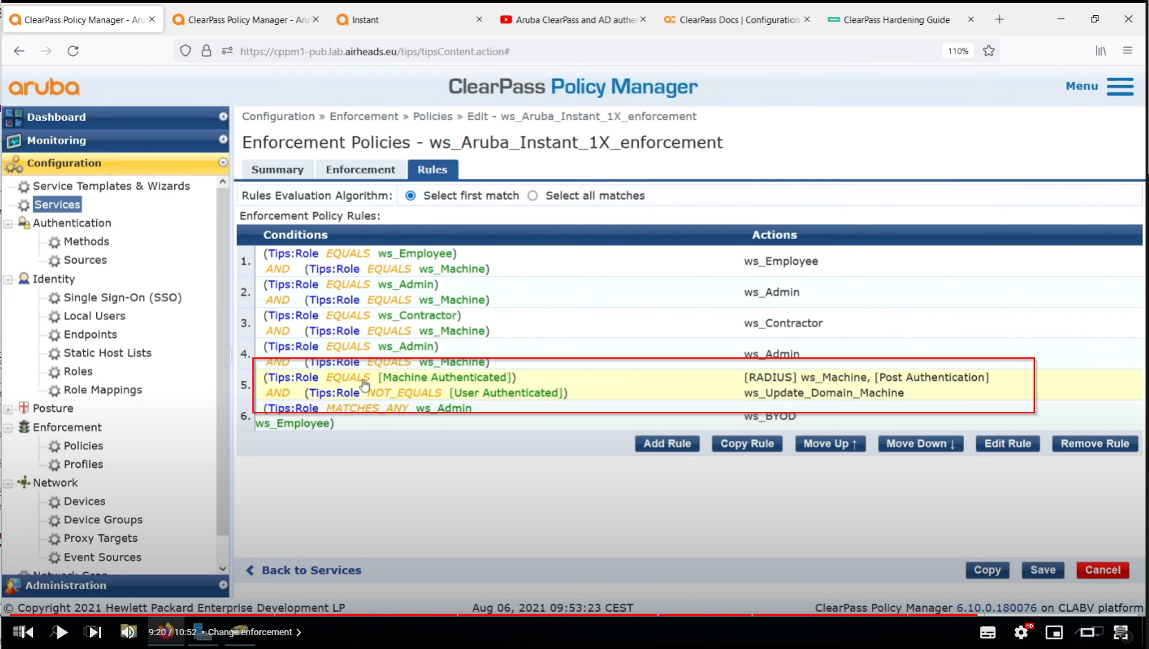The height and width of the screenshot is (649, 1149).
Task: Collapse the Enforcement tree section
Action: click(10, 427)
